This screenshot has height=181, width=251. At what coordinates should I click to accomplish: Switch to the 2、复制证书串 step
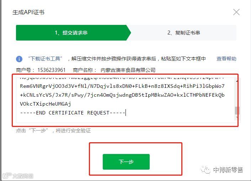click(x=183, y=33)
